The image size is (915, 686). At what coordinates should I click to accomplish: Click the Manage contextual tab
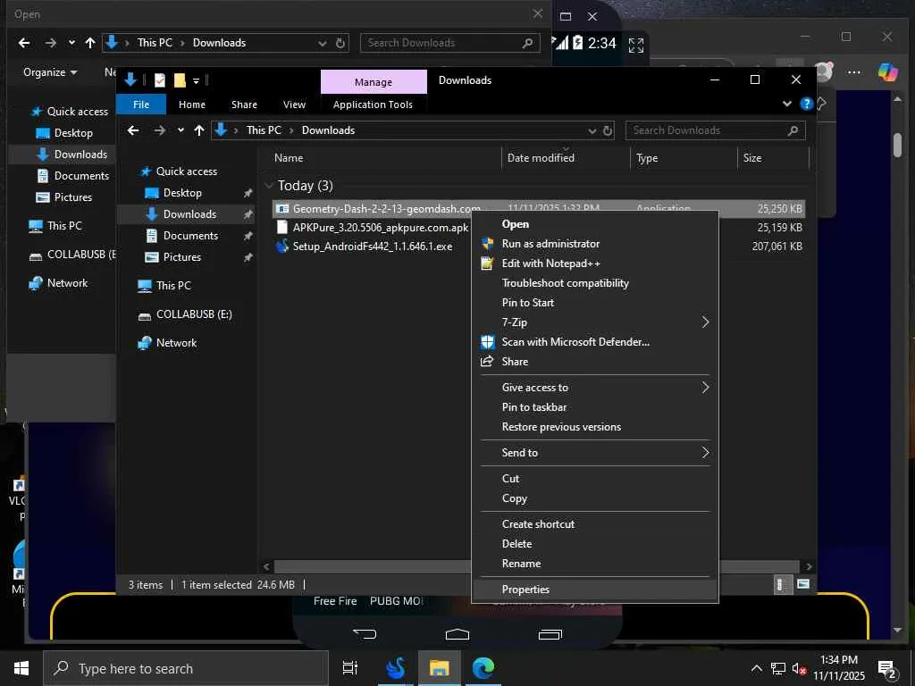click(x=374, y=82)
